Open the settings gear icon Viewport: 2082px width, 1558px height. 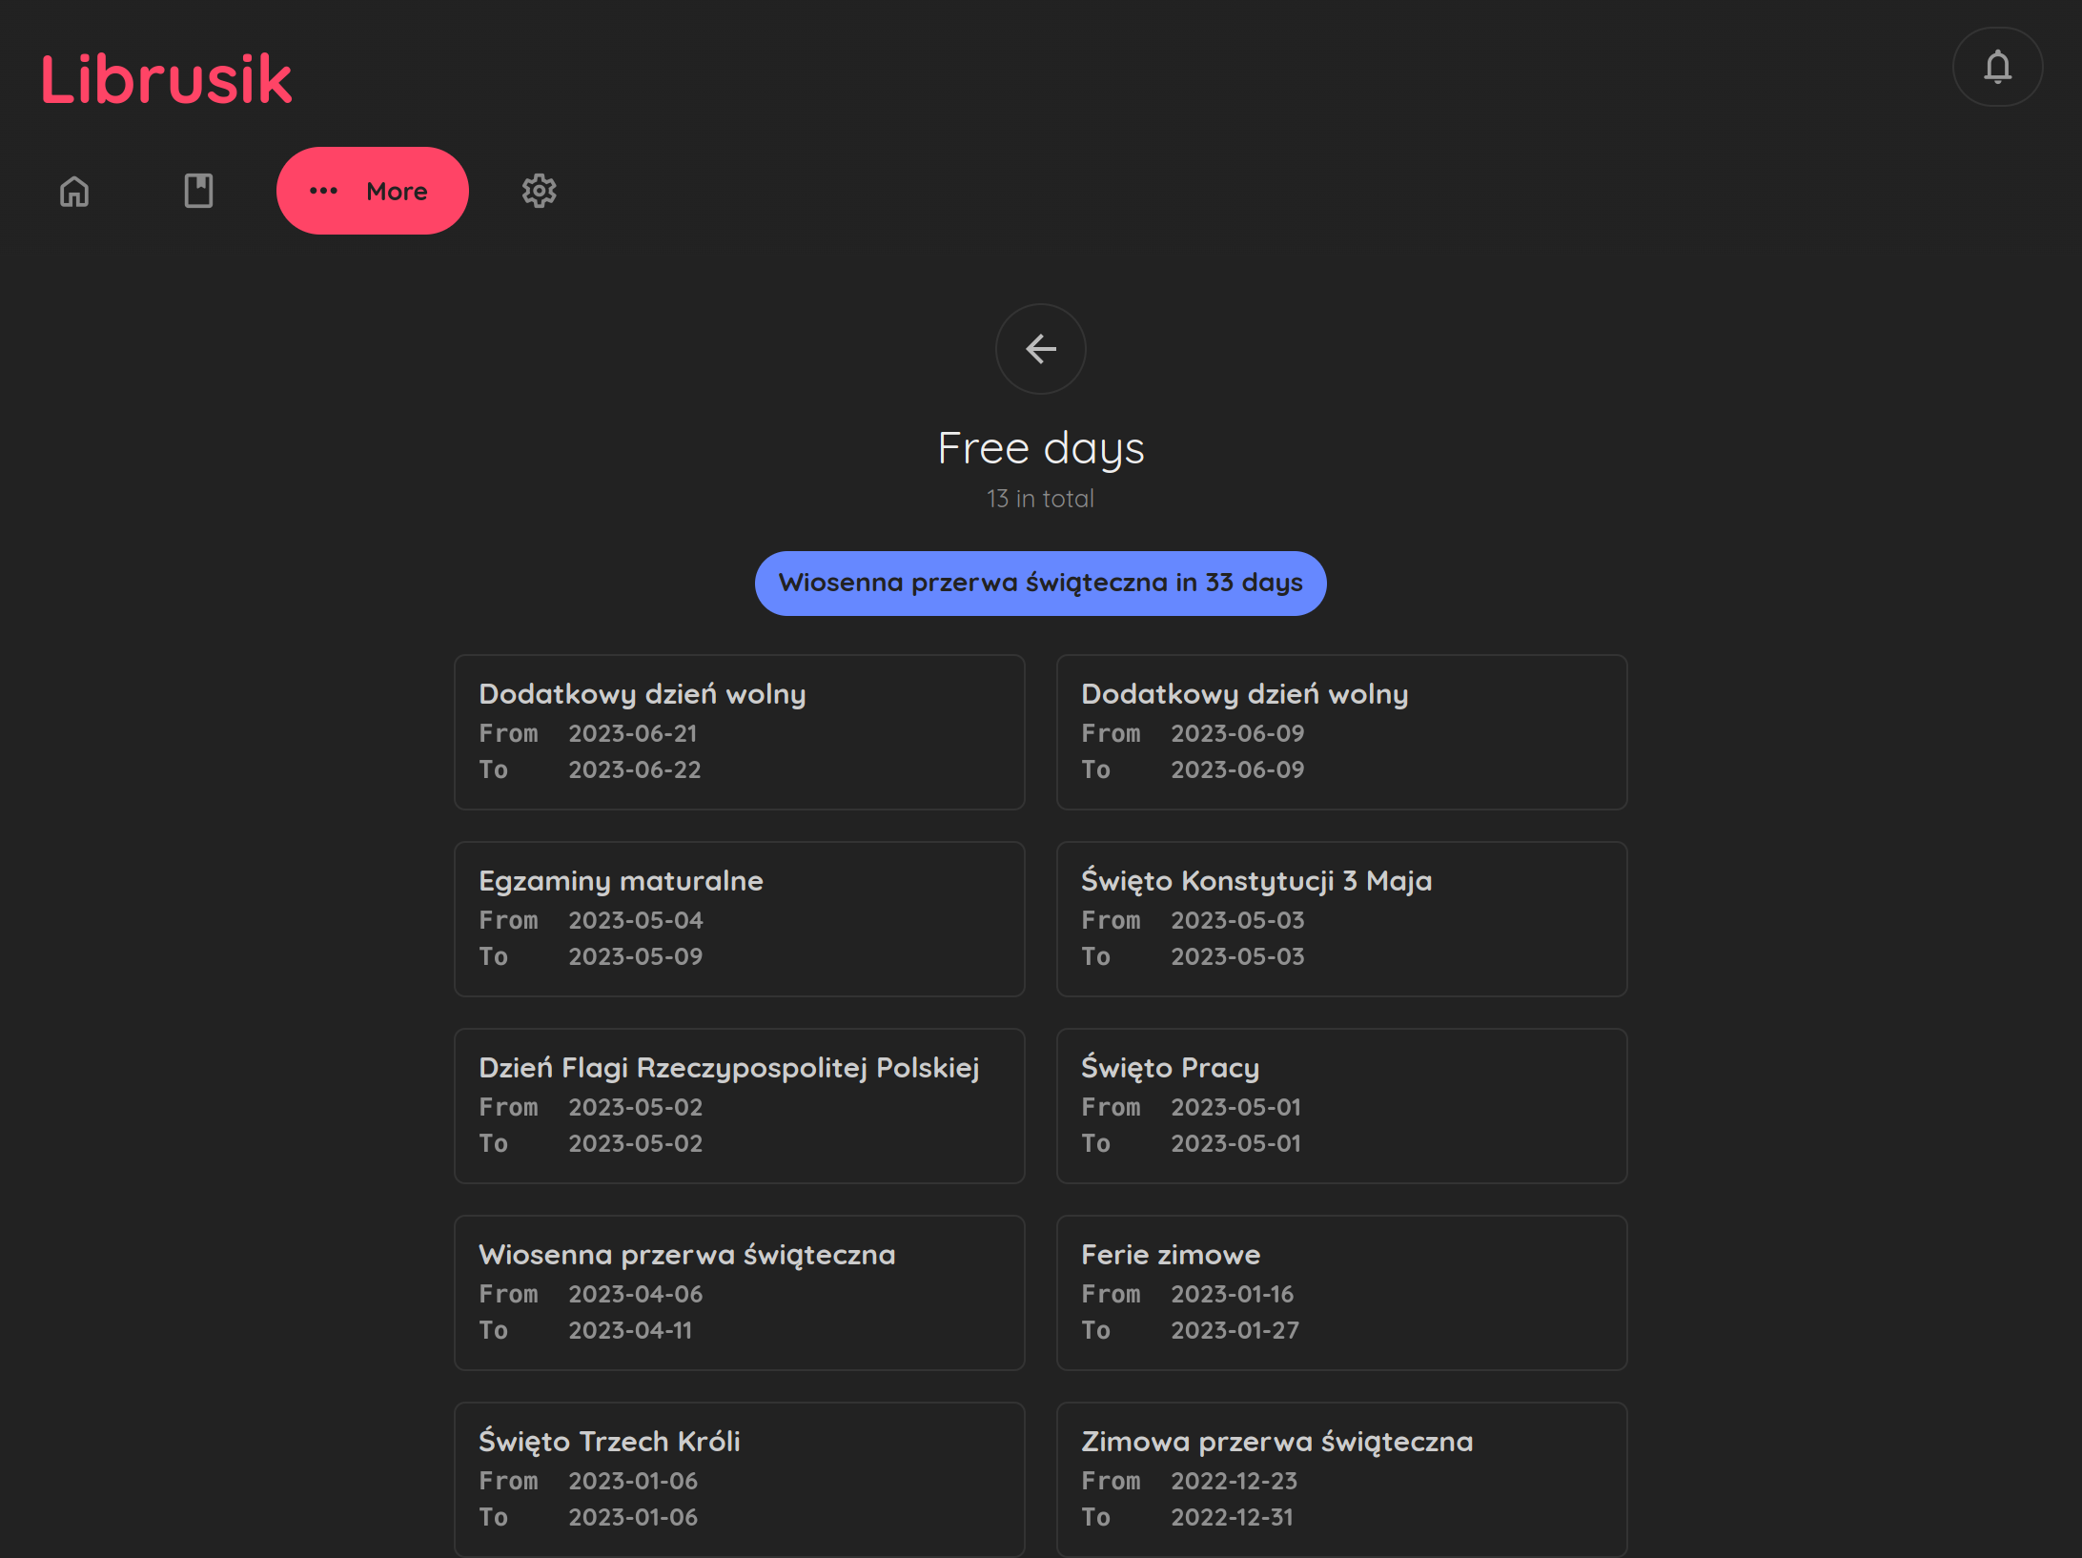pyautogui.click(x=539, y=191)
